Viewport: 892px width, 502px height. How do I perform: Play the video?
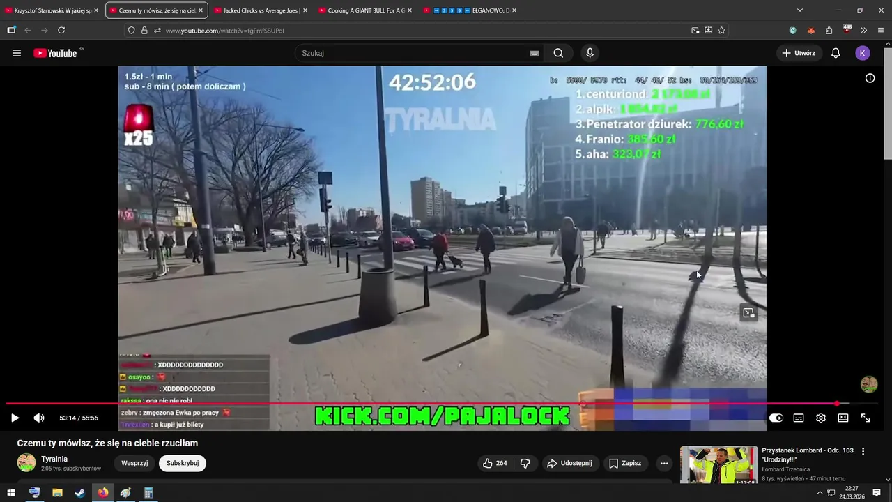(x=15, y=418)
